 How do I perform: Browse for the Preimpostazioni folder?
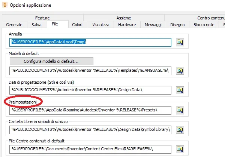180,110
